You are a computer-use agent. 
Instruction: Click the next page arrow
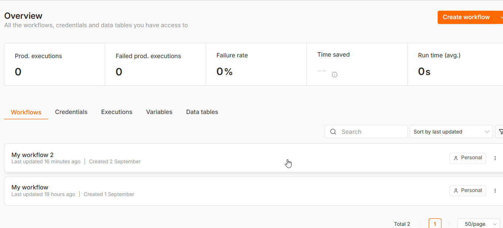(x=449, y=224)
